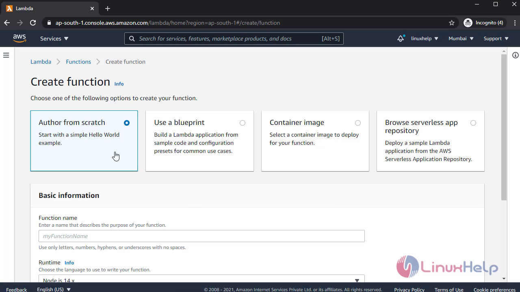Click the browser forward arrow
The height and width of the screenshot is (292, 520).
pyautogui.click(x=19, y=23)
